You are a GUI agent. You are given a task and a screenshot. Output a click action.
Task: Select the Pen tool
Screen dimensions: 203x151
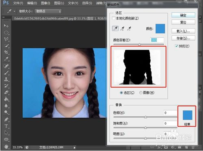pyautogui.click(x=6, y=119)
